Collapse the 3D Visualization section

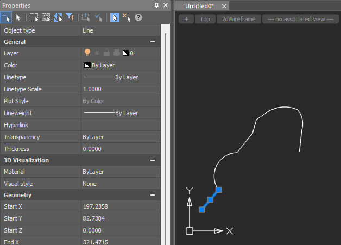153,160
